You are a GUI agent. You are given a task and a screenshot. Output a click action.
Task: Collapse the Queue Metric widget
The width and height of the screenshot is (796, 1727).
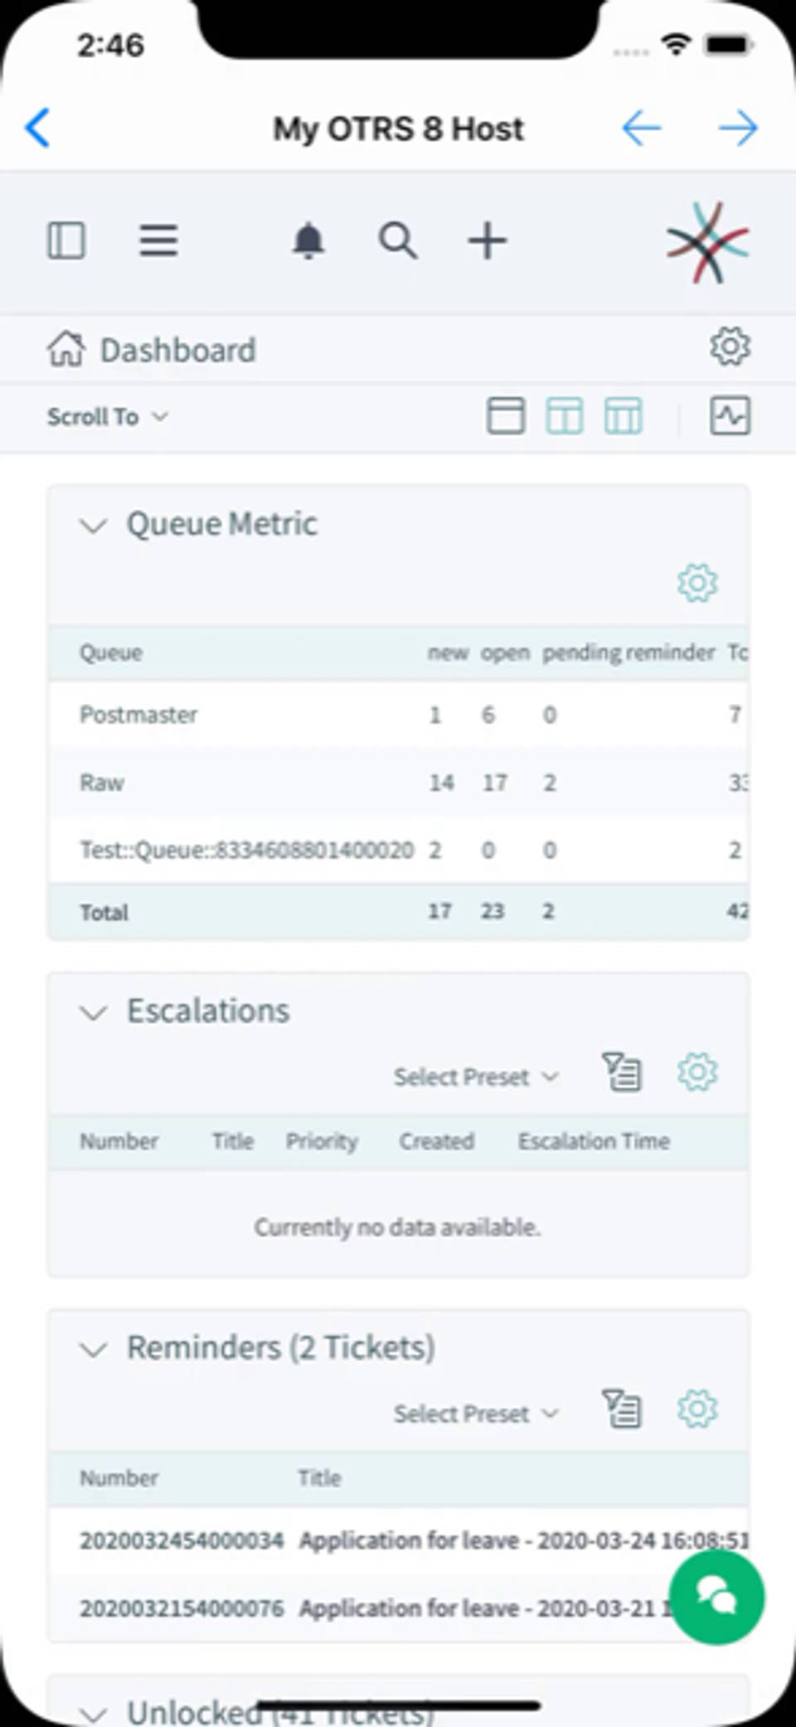tap(93, 526)
